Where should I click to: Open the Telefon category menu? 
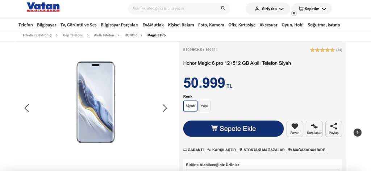point(25,25)
